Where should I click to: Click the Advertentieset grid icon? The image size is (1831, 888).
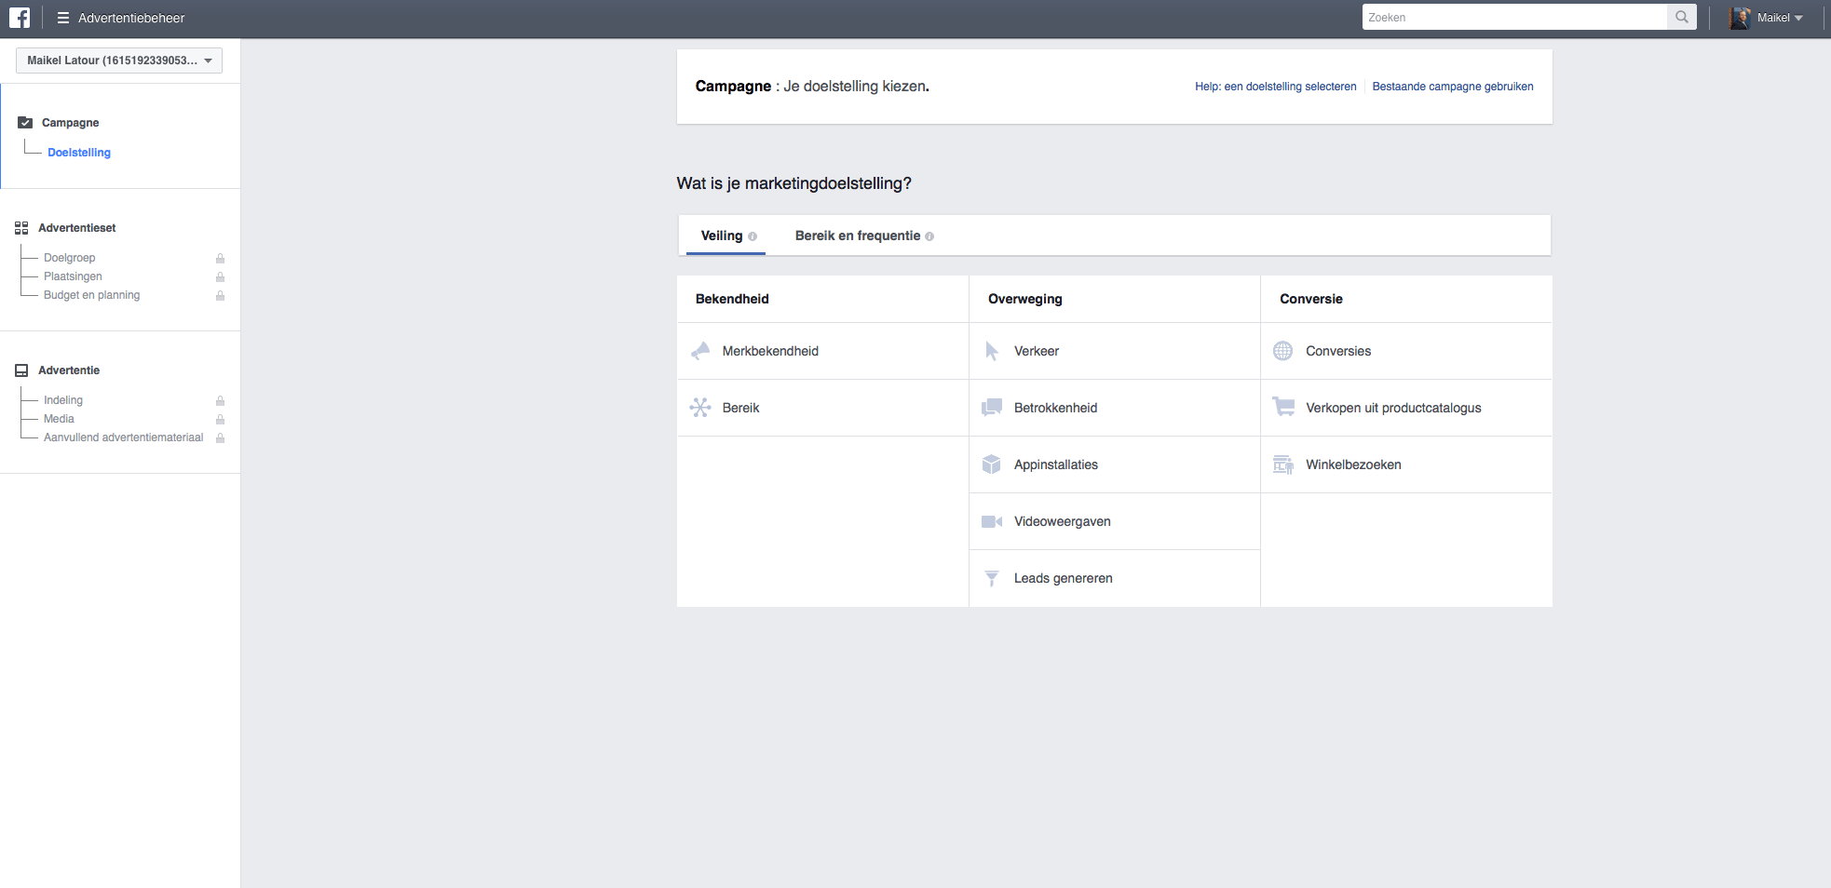21,228
